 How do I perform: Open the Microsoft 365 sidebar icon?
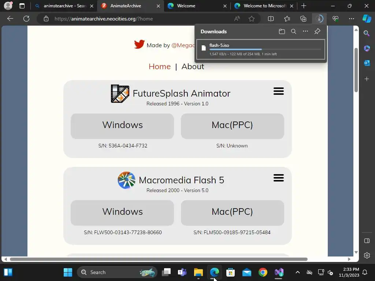(367, 48)
